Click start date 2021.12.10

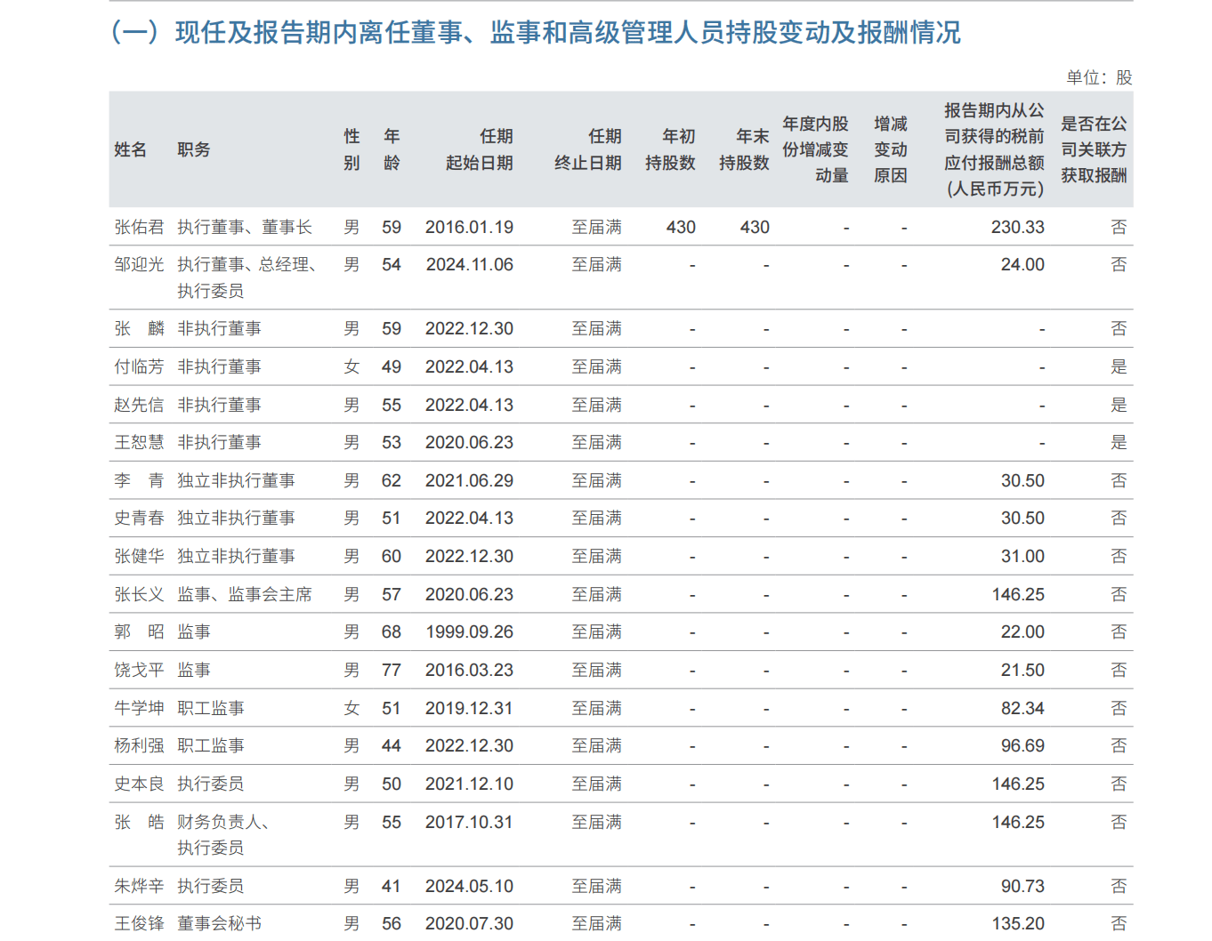(x=469, y=784)
